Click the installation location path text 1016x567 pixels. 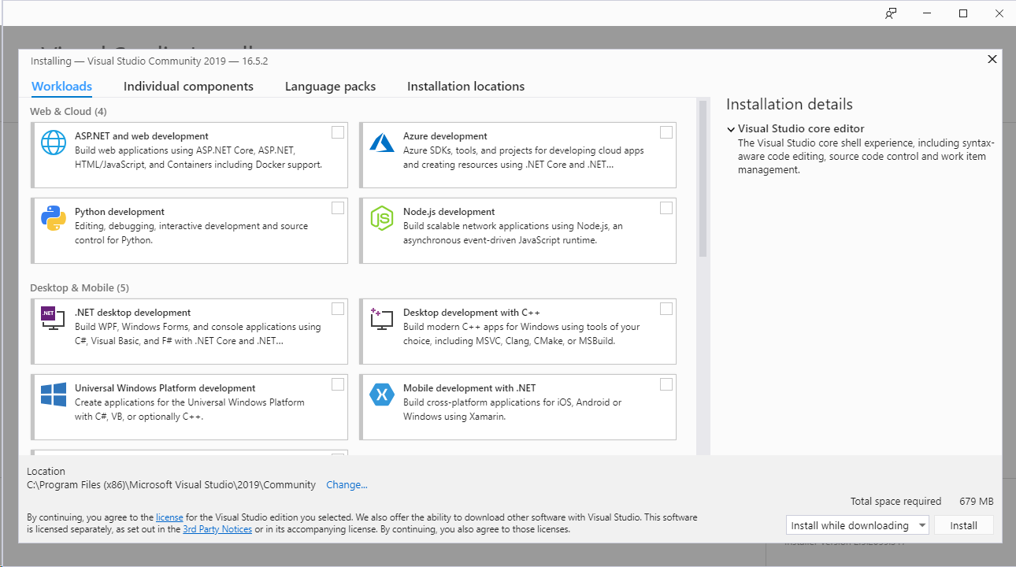tap(171, 485)
